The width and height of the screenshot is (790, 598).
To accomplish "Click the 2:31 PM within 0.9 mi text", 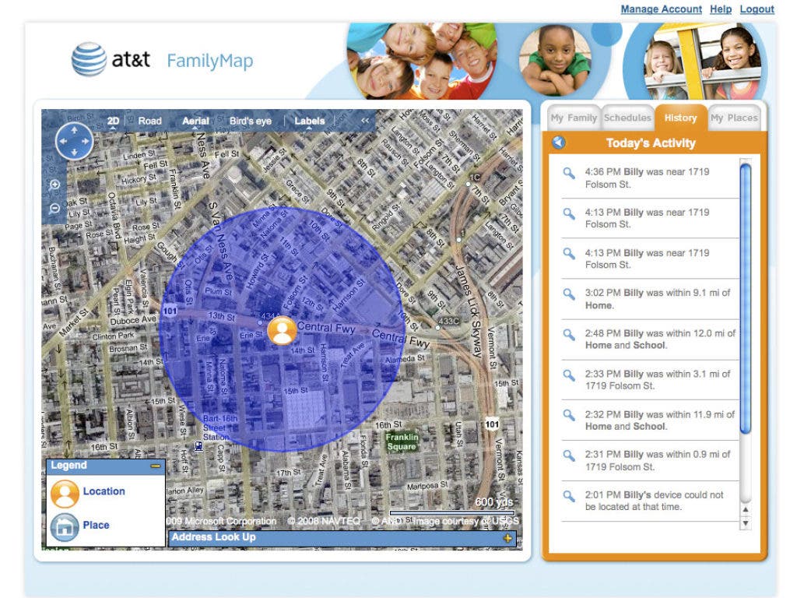I will [x=657, y=460].
